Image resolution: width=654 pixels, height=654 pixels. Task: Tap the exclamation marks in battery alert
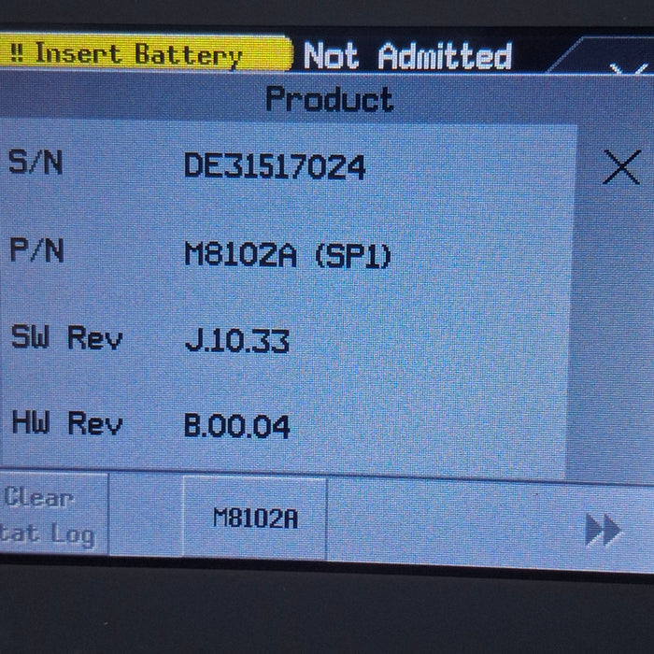17,54
